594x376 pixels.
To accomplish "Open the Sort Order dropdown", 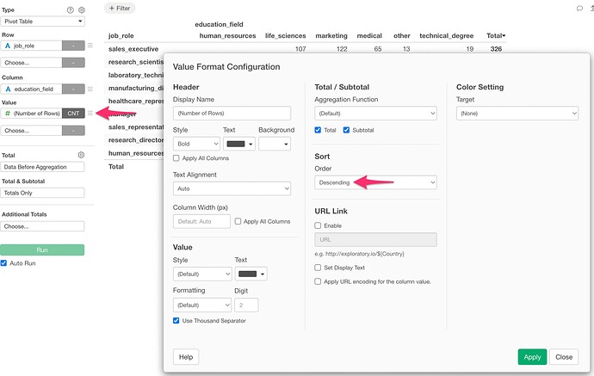I will [375, 182].
